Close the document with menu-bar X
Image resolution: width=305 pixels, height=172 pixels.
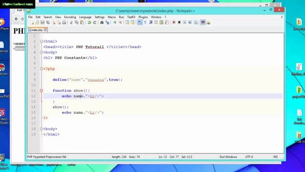(x=282, y=17)
